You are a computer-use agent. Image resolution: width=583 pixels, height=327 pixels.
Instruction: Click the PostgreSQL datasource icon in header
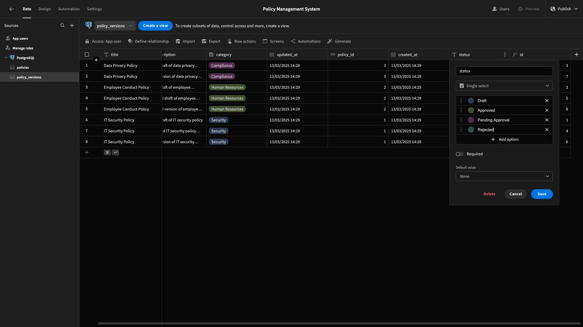(x=89, y=25)
